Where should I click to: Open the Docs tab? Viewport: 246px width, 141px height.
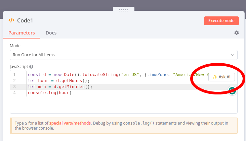click(51, 33)
